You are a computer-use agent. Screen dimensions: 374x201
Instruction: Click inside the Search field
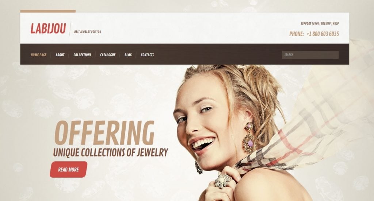(x=310, y=55)
